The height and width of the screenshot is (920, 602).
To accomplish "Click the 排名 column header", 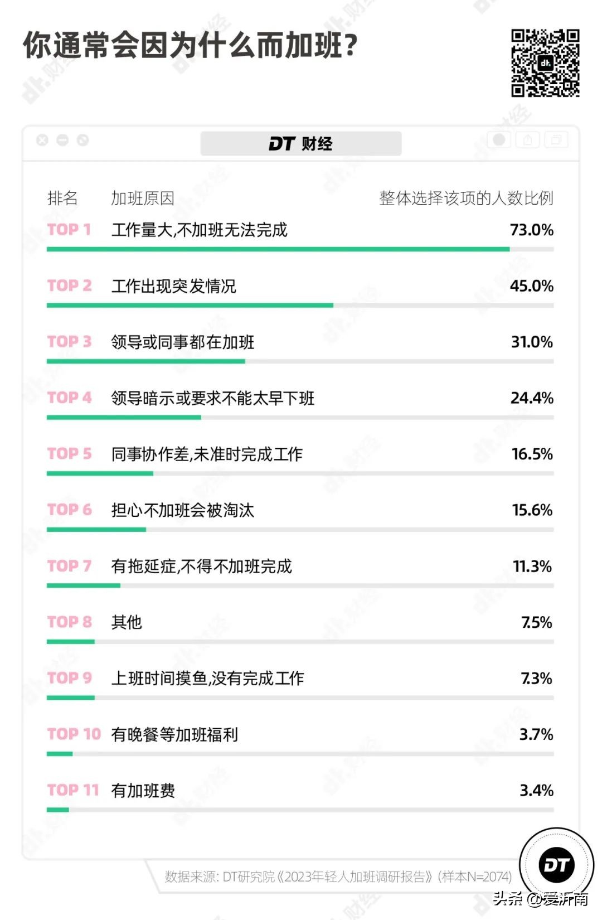I will [x=62, y=198].
